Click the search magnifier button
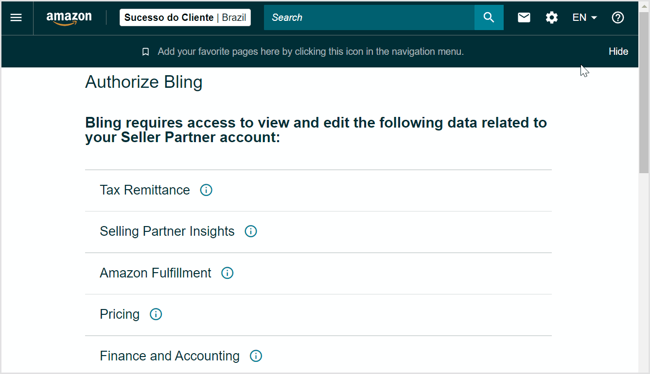 click(489, 17)
